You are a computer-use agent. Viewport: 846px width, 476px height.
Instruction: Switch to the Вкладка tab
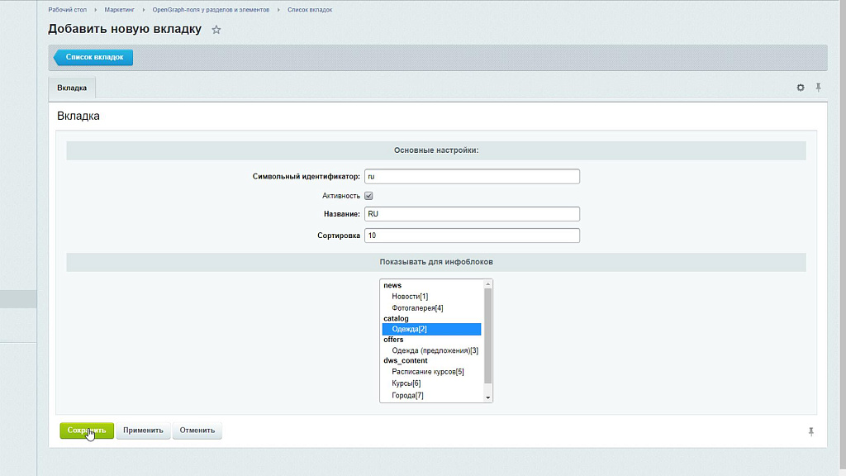[72, 88]
